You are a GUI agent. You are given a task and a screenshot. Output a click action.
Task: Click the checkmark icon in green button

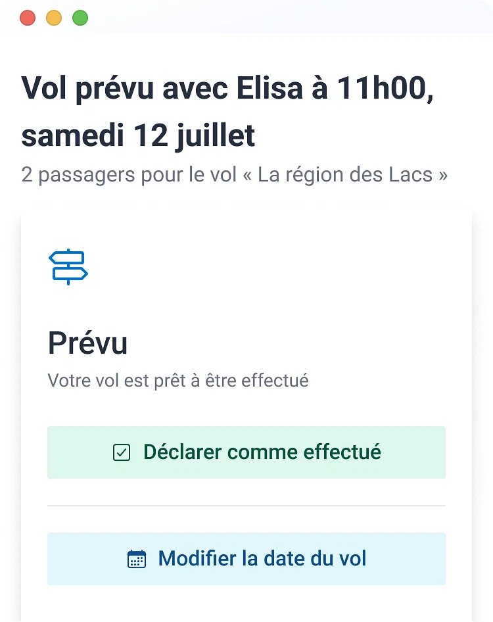tap(122, 452)
